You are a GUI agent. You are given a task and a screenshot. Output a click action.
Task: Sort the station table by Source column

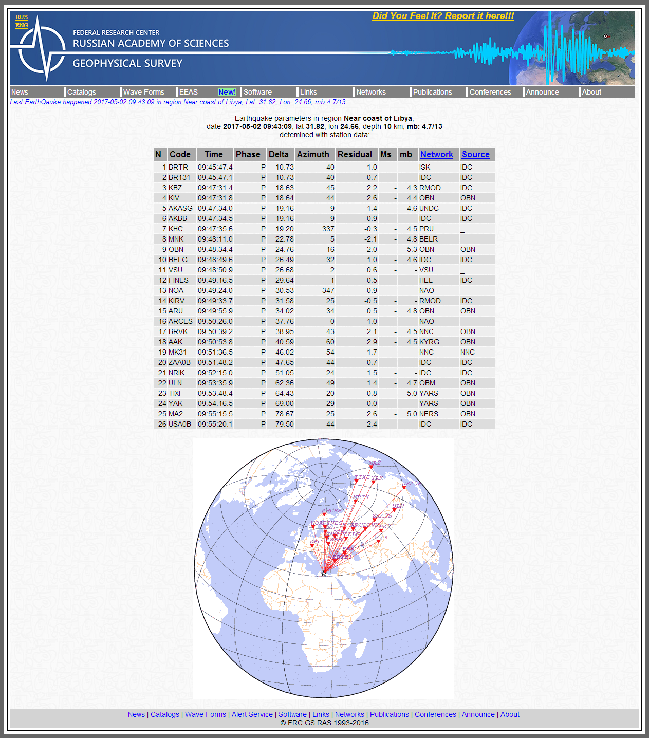click(475, 154)
